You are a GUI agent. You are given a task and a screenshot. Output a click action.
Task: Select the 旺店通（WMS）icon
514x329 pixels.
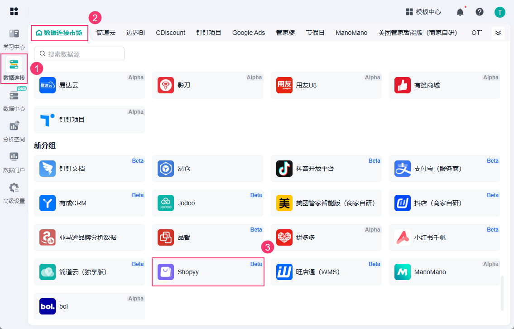(x=284, y=272)
